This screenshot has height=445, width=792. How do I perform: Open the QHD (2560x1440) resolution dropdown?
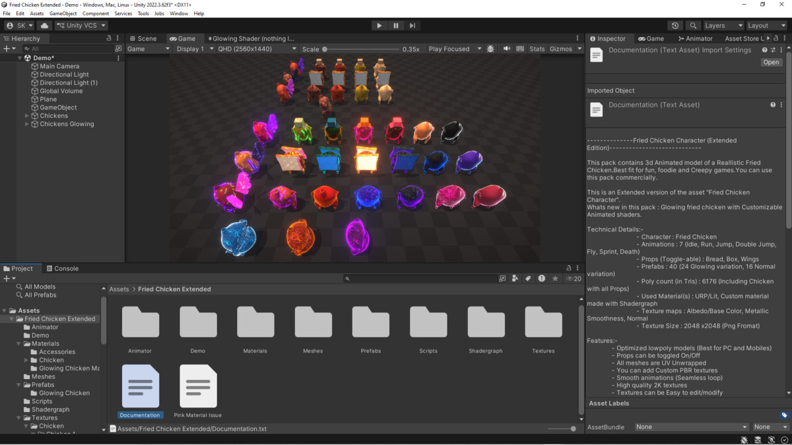point(257,49)
